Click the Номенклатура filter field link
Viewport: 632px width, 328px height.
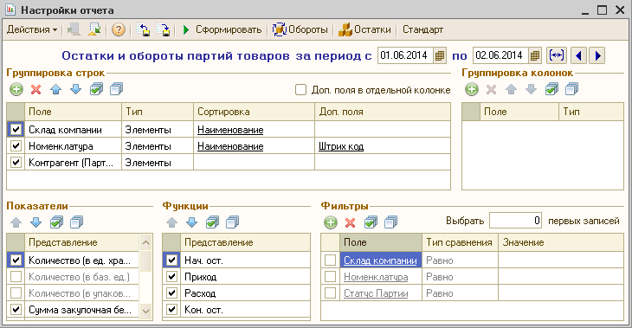coord(376,277)
